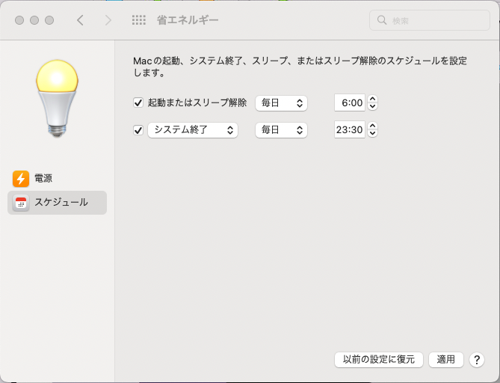This screenshot has height=383, width=500.
Task: Click the light bulb image
Action: click(x=57, y=99)
